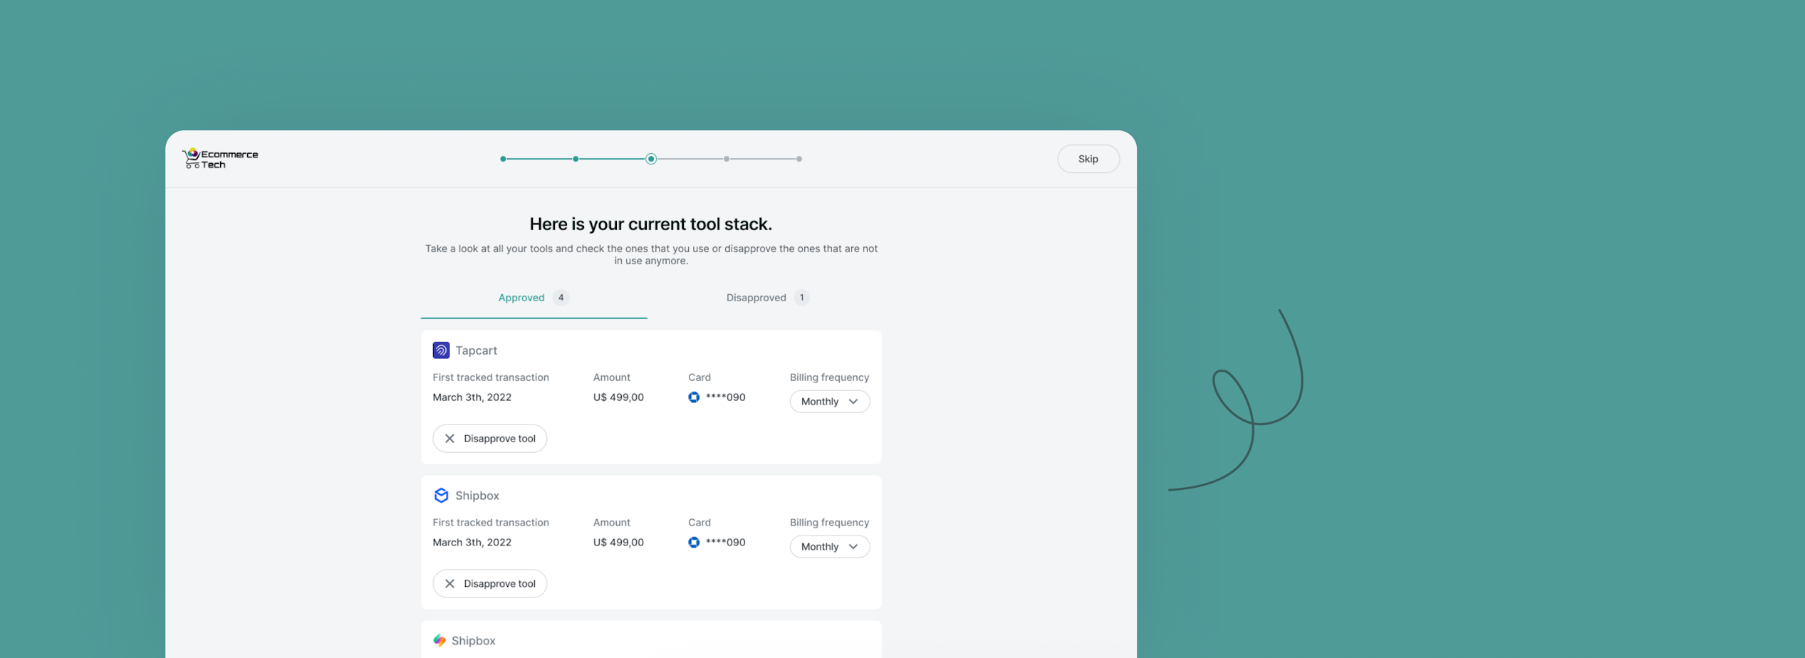The image size is (1805, 658).
Task: Jump to the final progress step dot
Action: click(799, 159)
